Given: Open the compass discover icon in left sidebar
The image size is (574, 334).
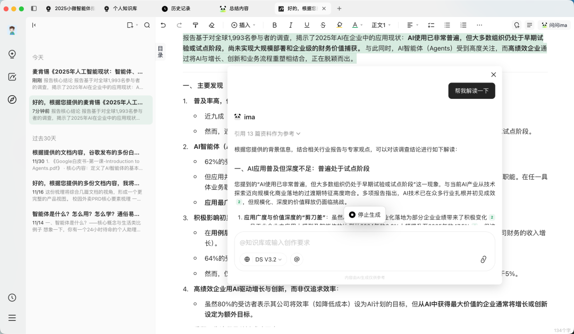Looking at the screenshot, I should point(12,99).
